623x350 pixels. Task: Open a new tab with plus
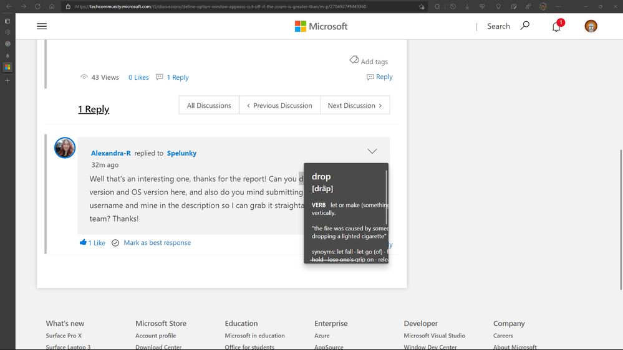tap(7, 80)
